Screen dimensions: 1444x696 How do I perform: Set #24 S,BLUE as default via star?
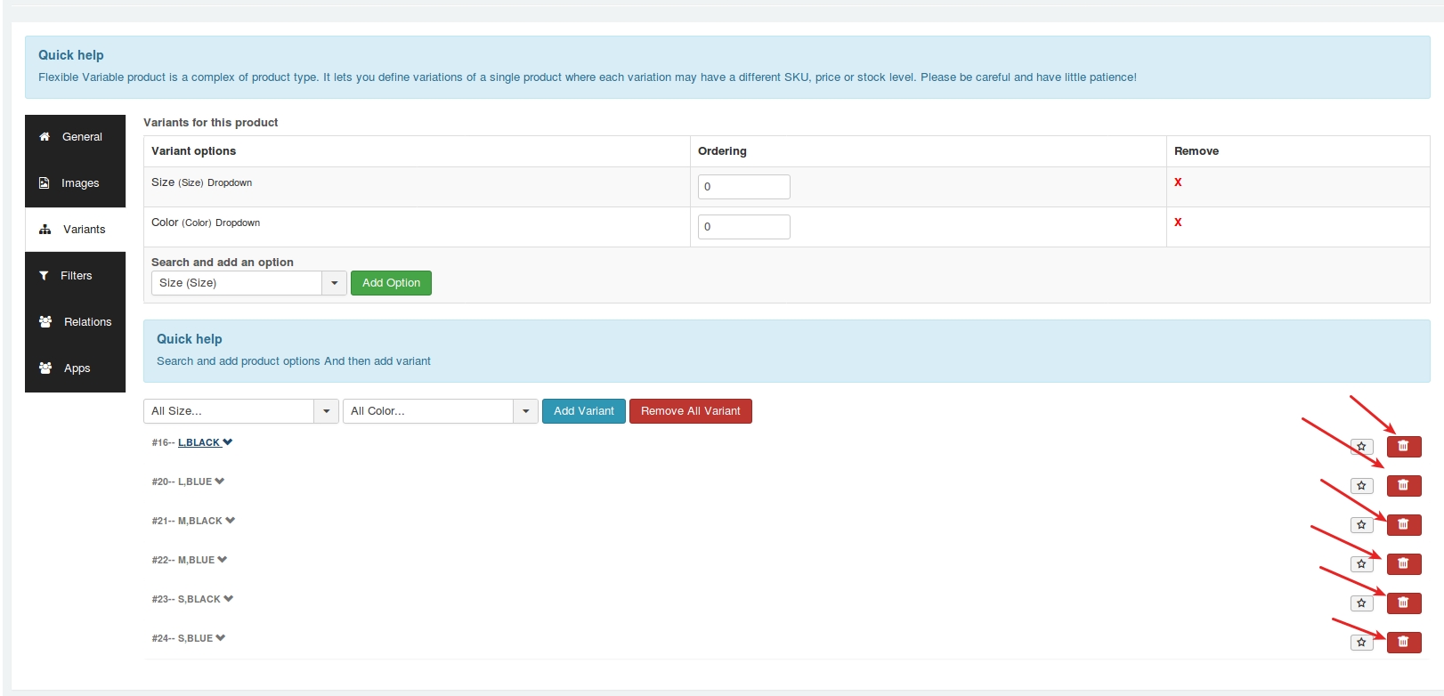coord(1361,643)
